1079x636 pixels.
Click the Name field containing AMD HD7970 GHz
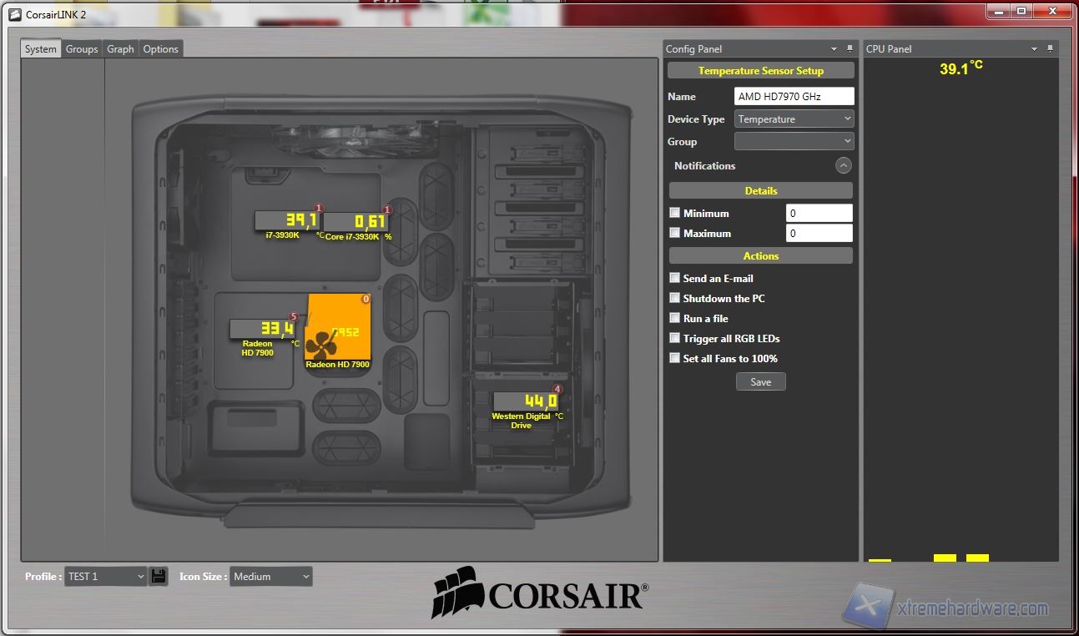pyautogui.click(x=794, y=97)
